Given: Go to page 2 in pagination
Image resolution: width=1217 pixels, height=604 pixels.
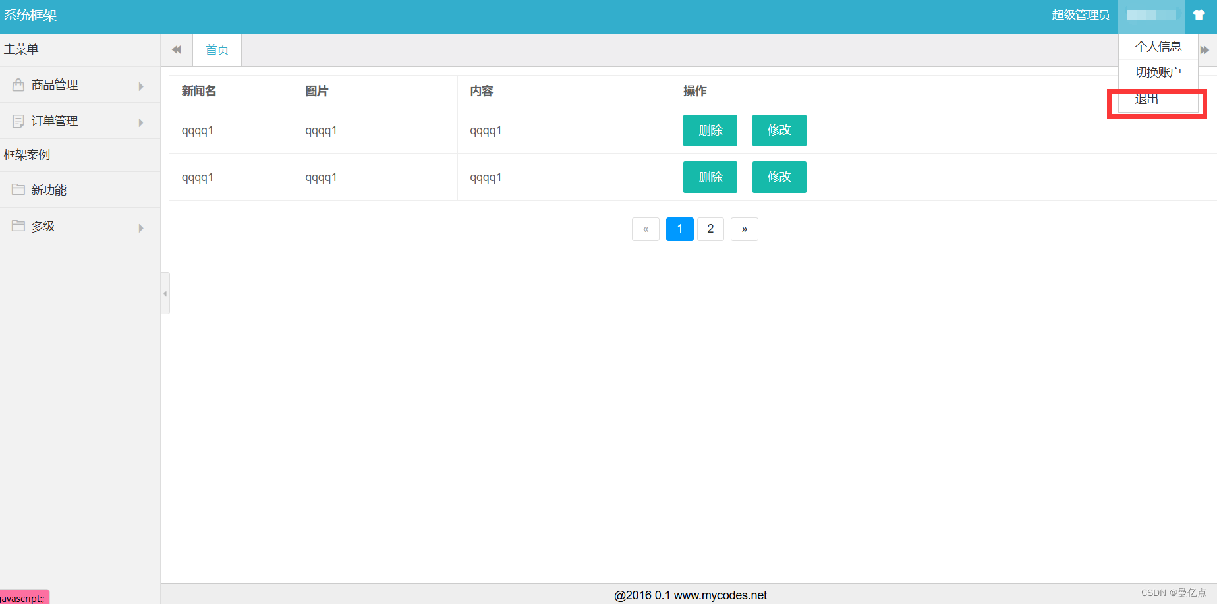Looking at the screenshot, I should click(710, 229).
